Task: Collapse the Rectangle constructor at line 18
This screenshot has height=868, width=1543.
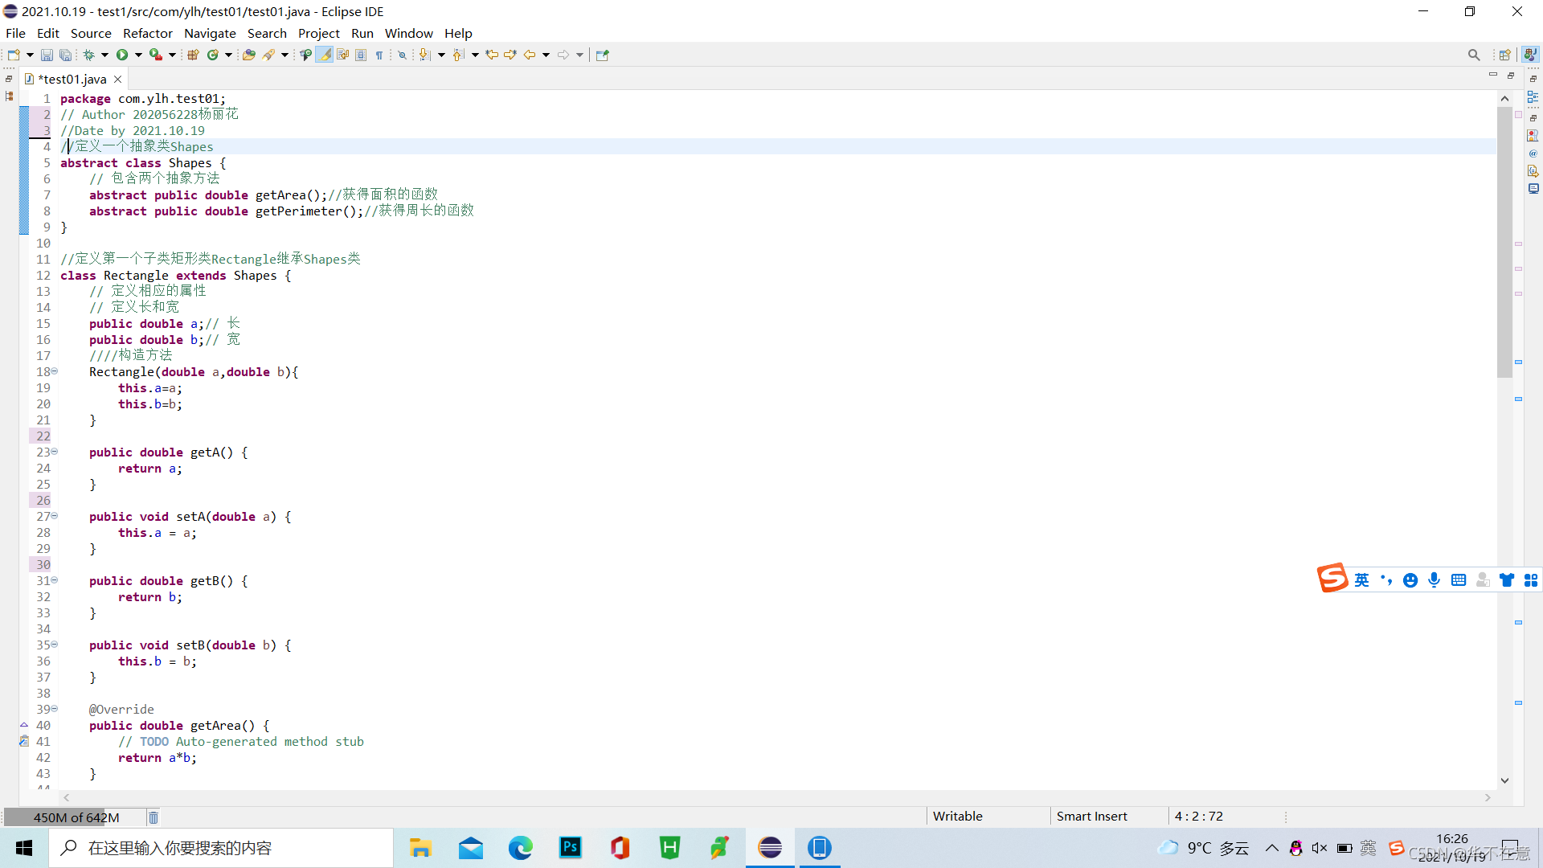Action: [54, 371]
